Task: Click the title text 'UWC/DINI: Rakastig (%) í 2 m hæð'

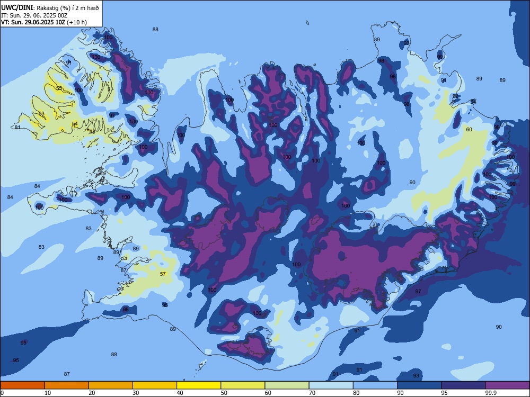Action: tap(50, 8)
